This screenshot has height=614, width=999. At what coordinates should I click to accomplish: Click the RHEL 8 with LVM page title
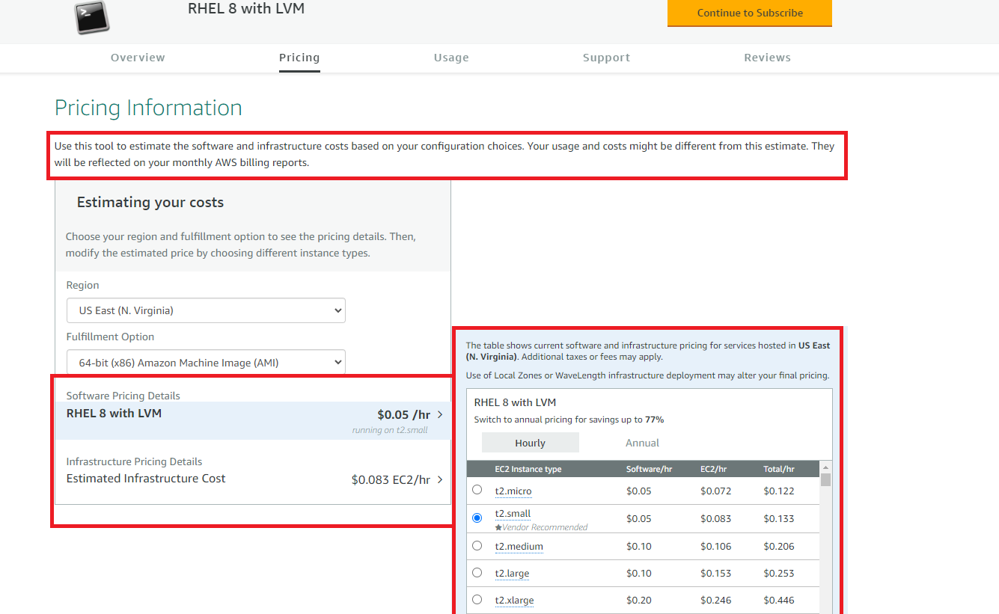click(x=246, y=9)
